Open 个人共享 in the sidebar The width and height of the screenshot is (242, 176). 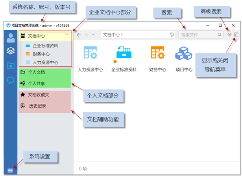(x=36, y=83)
